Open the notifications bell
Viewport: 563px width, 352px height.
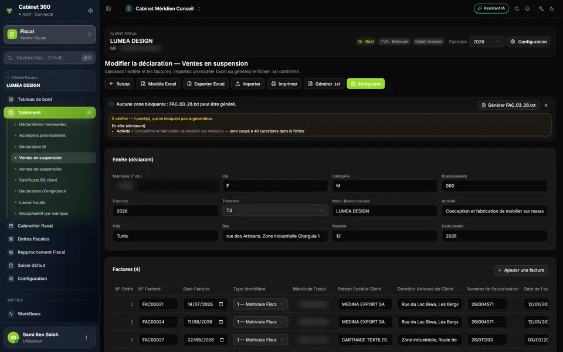[x=527, y=9]
